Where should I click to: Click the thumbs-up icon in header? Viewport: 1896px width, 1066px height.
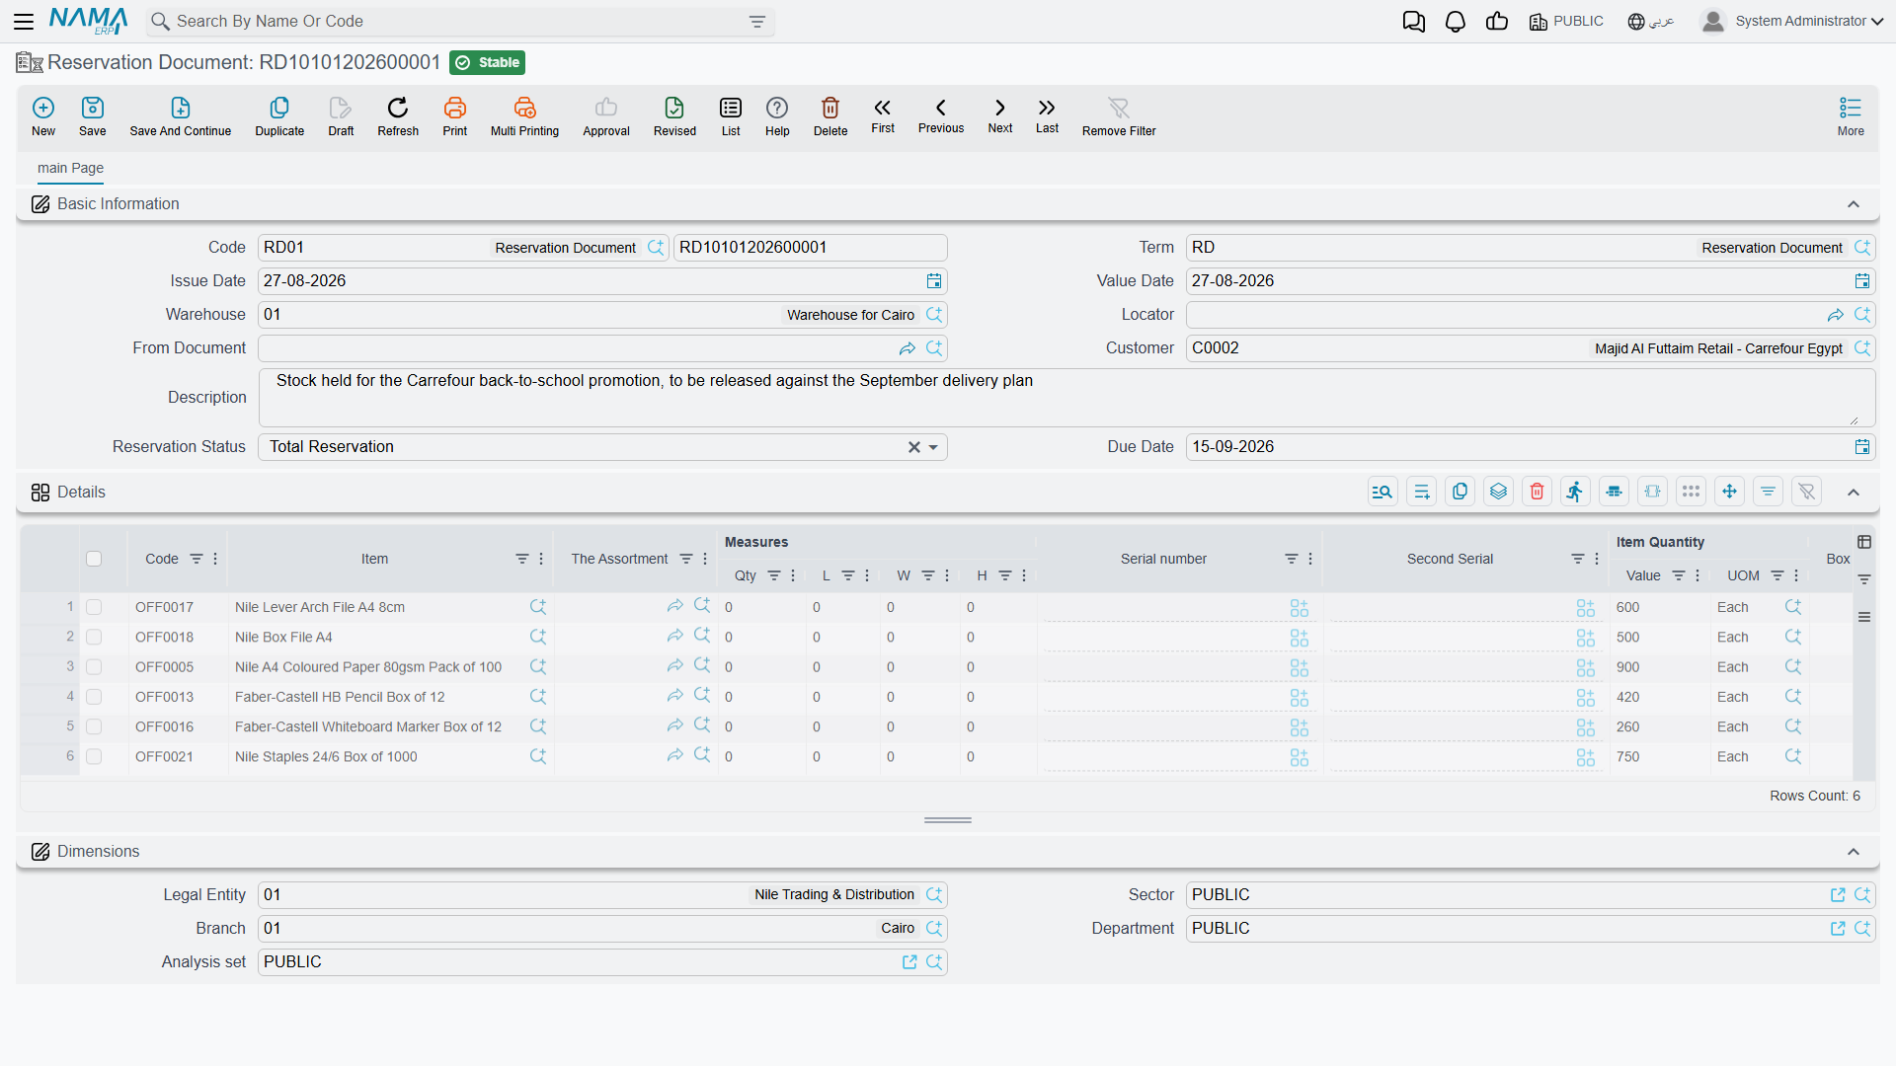(x=1497, y=22)
